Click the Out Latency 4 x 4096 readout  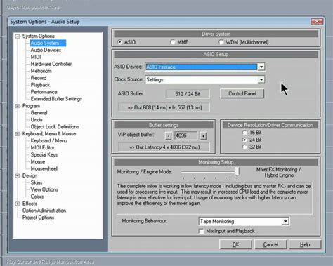(x=164, y=147)
